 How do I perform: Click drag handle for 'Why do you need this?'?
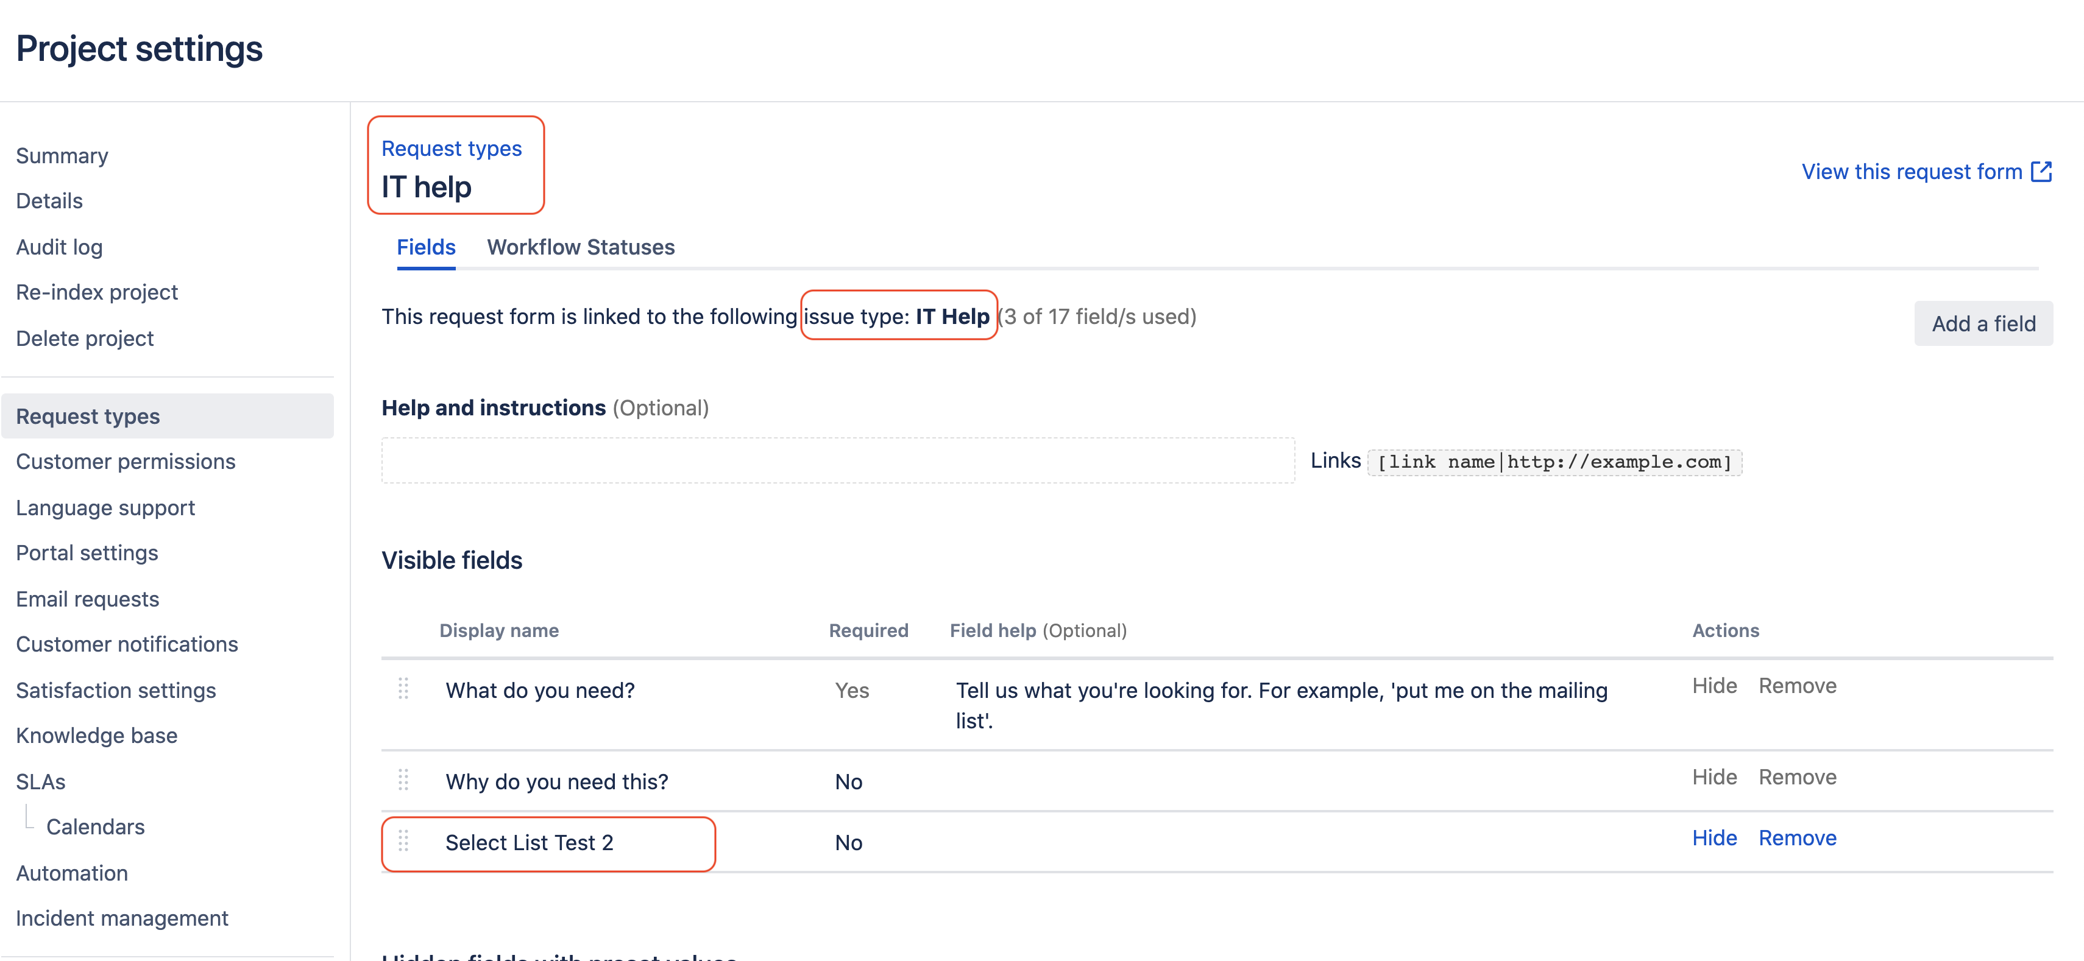coord(403,780)
